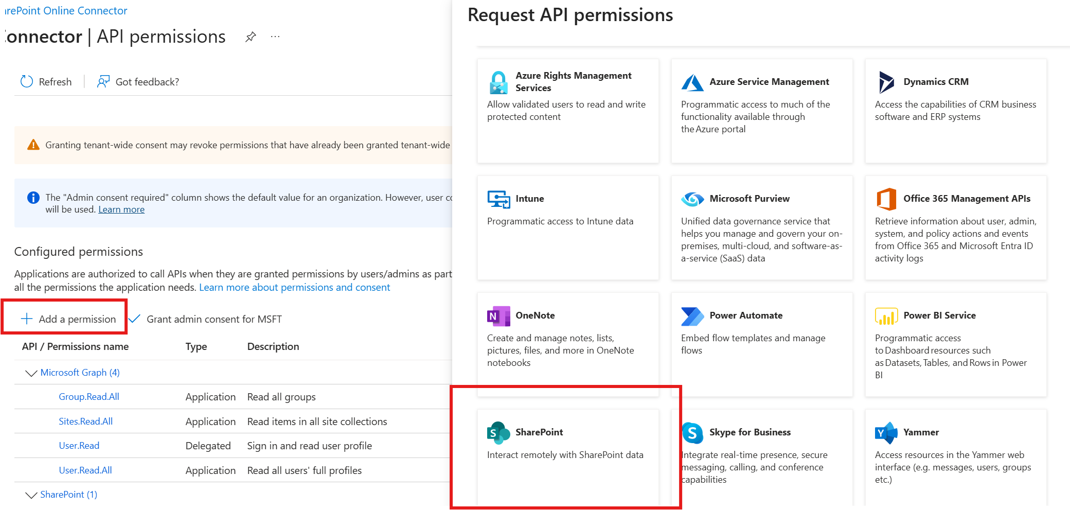Click the API / Permissions name column header
The height and width of the screenshot is (510, 1070).
click(x=75, y=346)
